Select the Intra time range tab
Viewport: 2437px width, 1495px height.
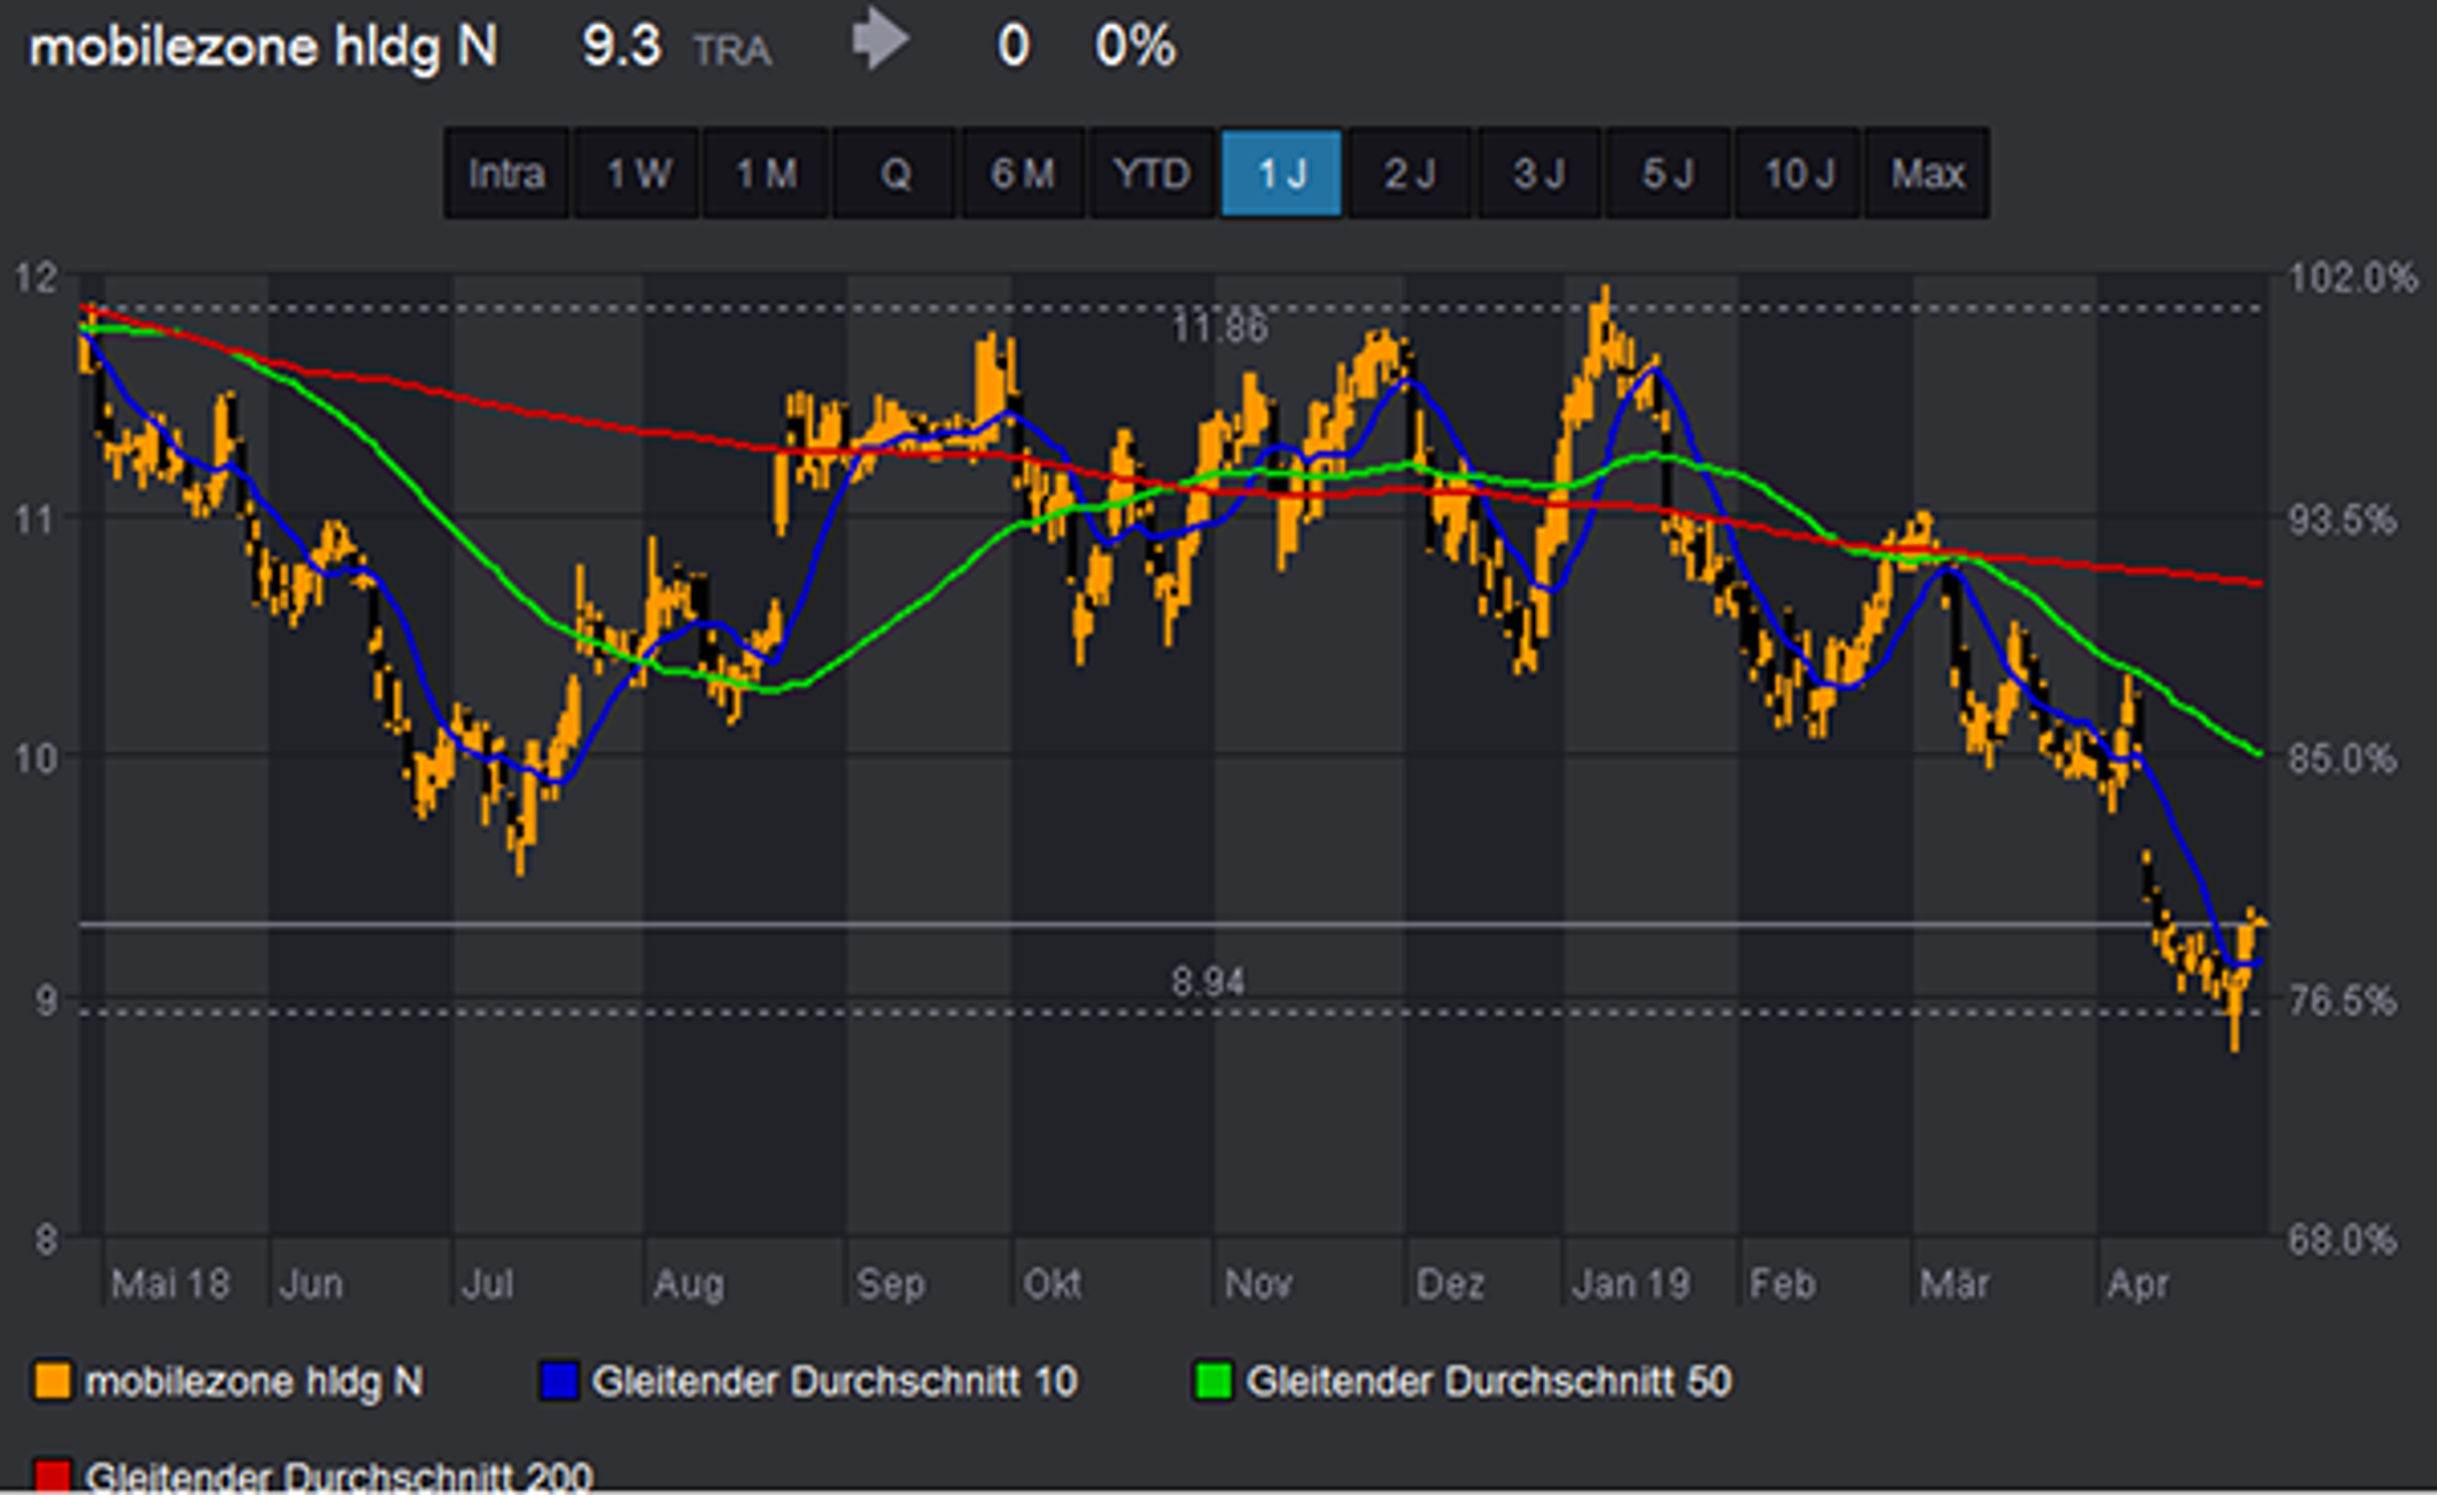pyautogui.click(x=506, y=174)
